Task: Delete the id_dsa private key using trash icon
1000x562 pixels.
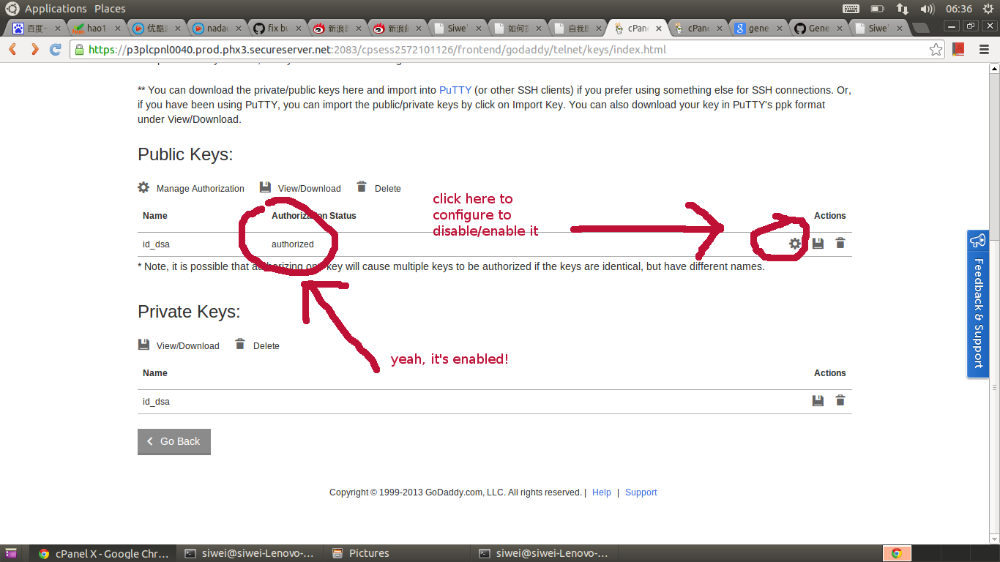Action: point(840,401)
